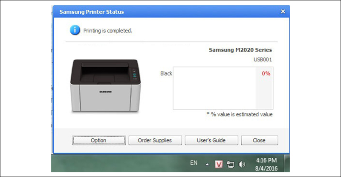Click the red 0% toner value
Viewport: 341px width, 177px height.
coord(266,73)
